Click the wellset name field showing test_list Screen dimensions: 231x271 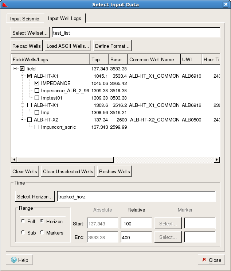[136, 33]
